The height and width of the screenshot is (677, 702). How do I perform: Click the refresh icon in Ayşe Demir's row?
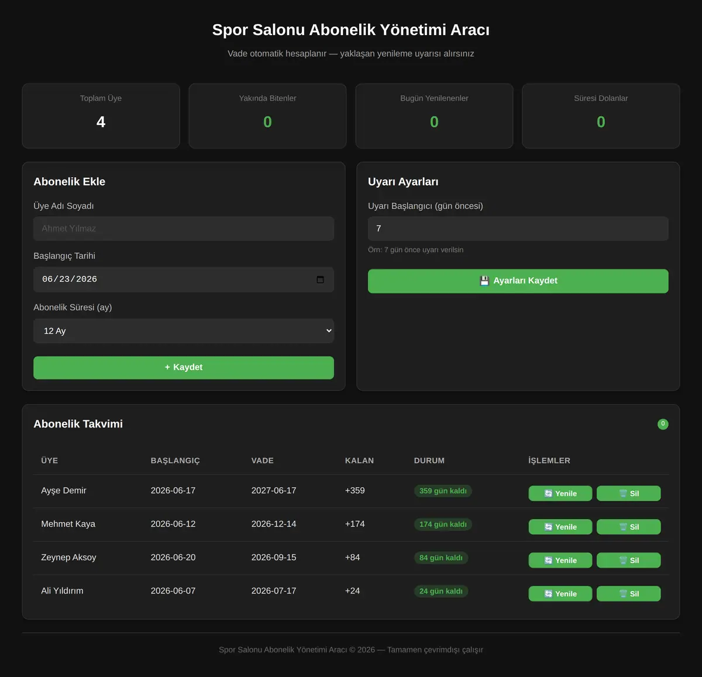pyautogui.click(x=548, y=493)
